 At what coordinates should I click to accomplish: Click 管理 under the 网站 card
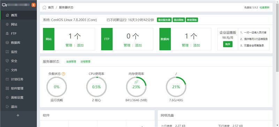tap(69, 45)
